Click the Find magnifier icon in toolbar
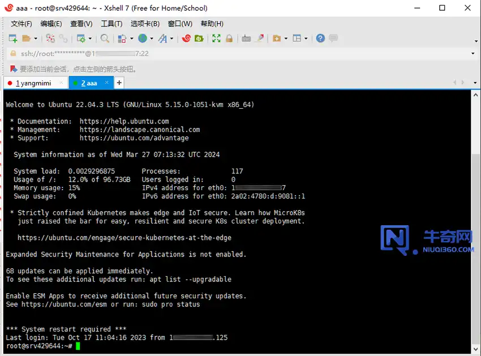Viewport: 481px width, 356px height. click(105, 38)
